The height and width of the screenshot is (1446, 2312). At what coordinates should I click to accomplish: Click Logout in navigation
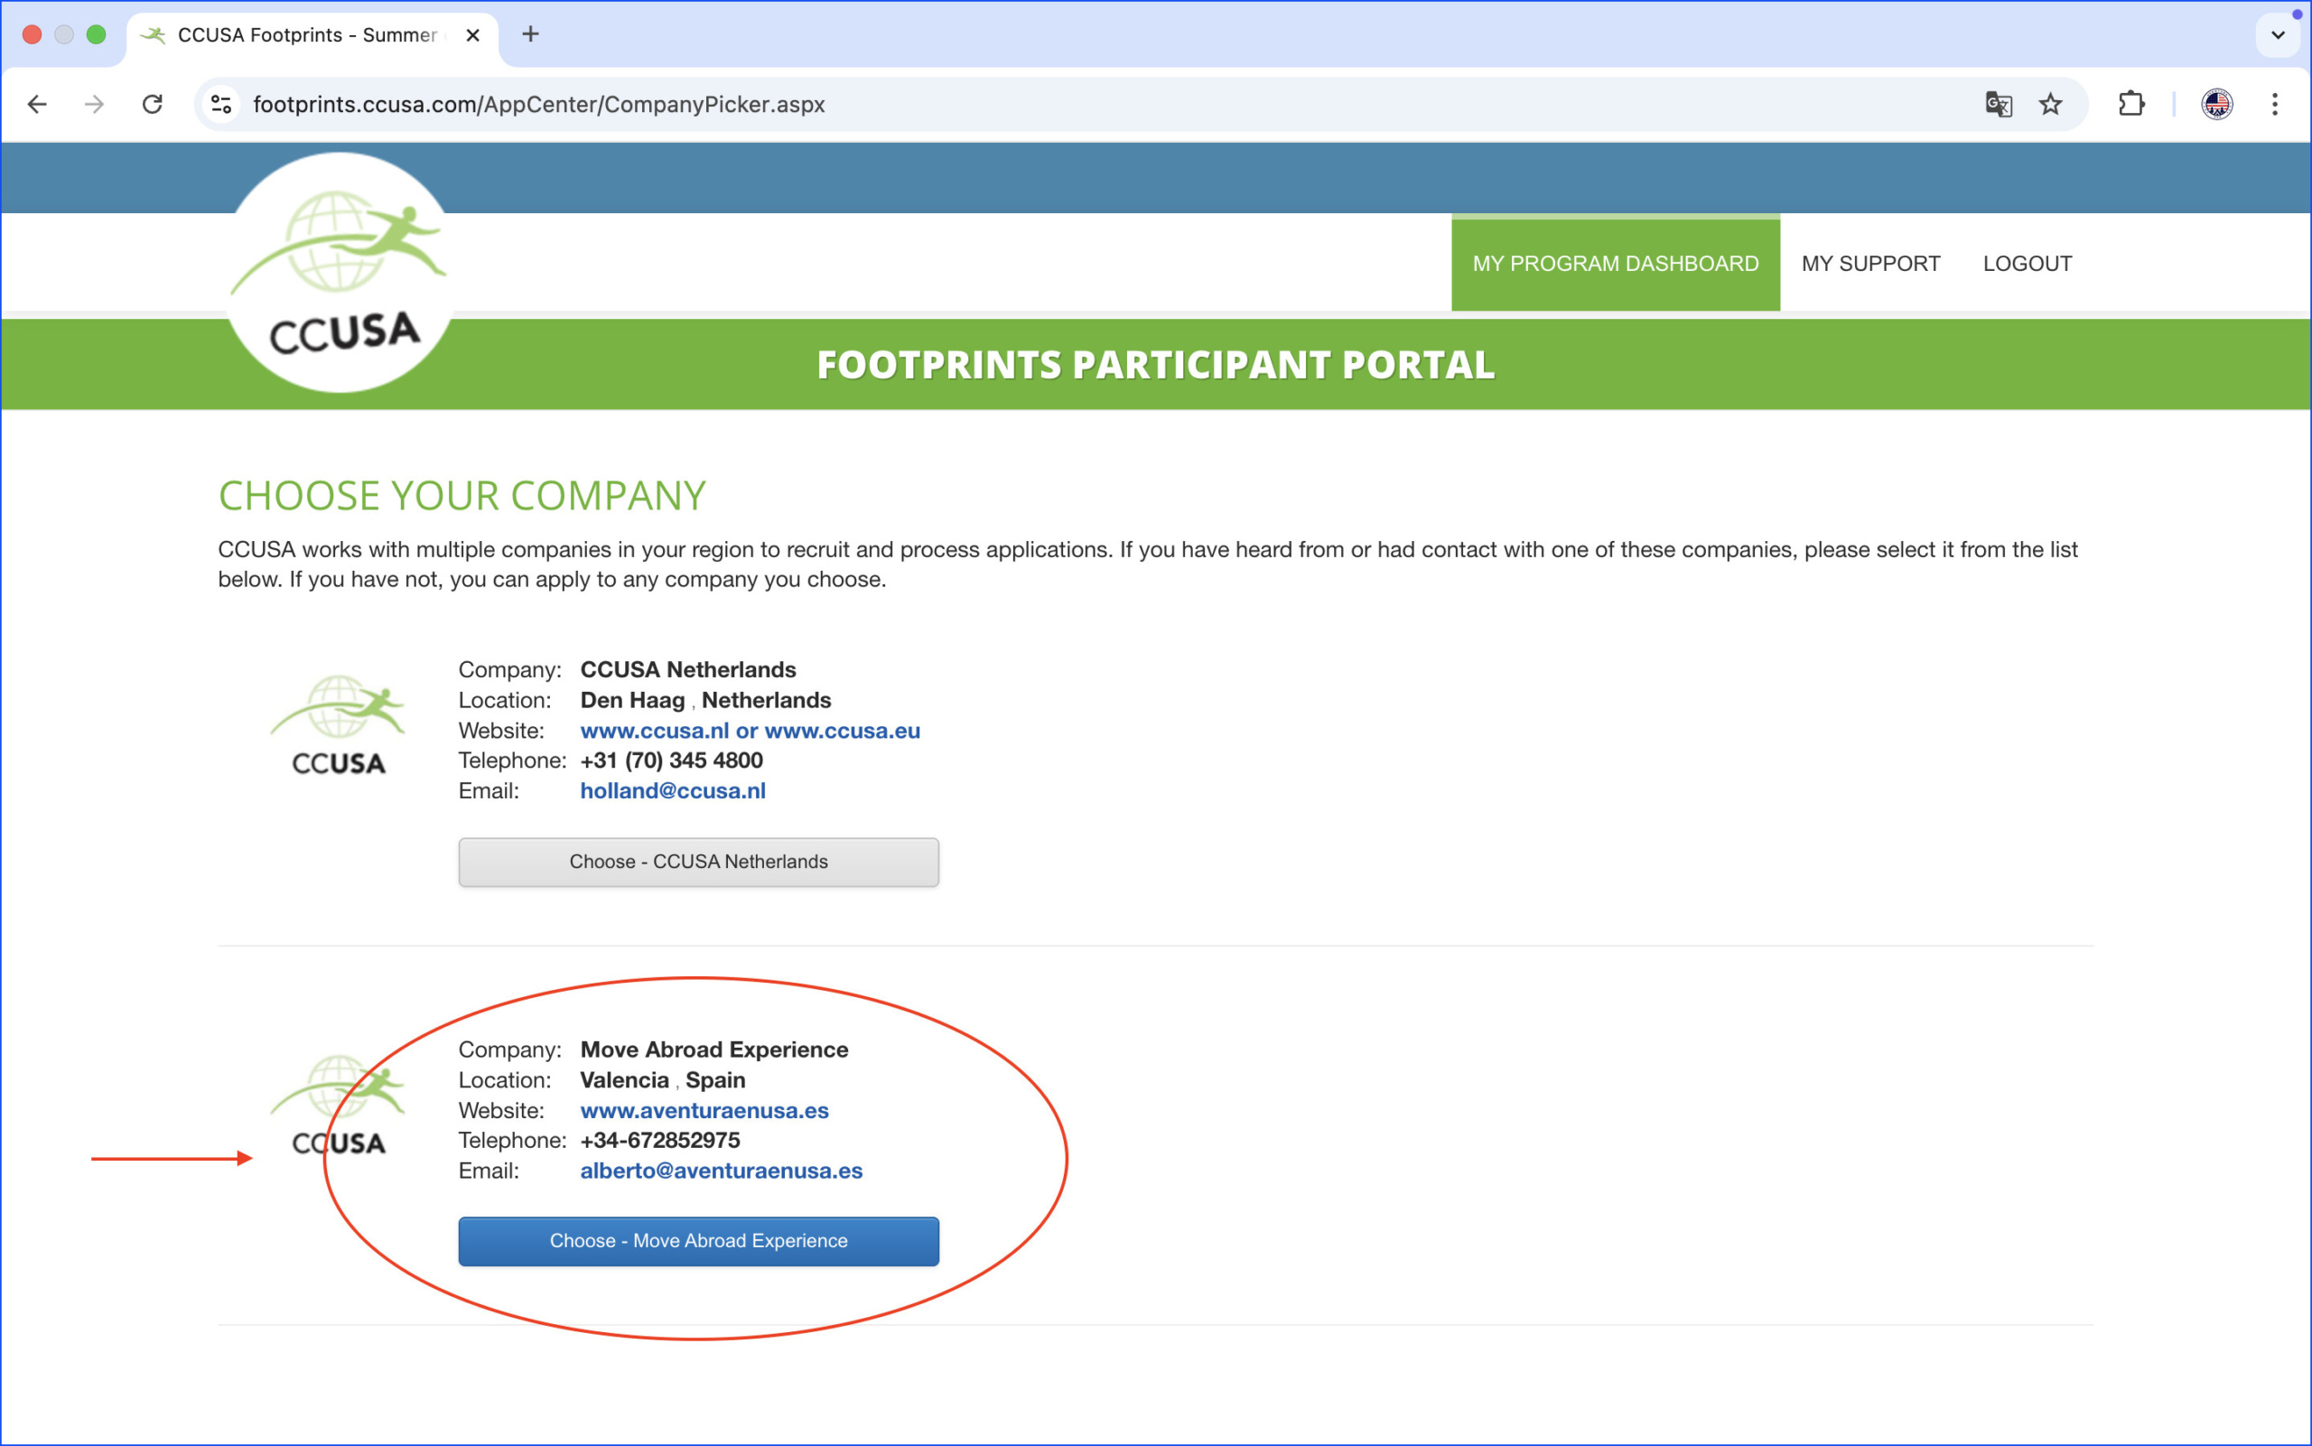[x=2027, y=264]
